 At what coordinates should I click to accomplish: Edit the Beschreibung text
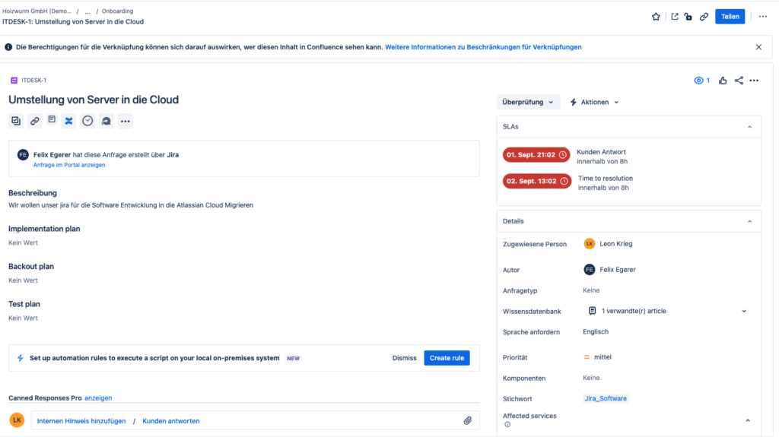[131, 205]
